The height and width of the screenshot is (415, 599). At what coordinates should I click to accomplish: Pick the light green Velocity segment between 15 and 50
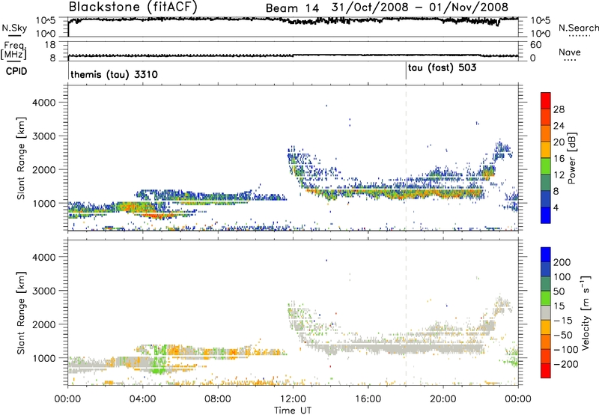coord(546,298)
